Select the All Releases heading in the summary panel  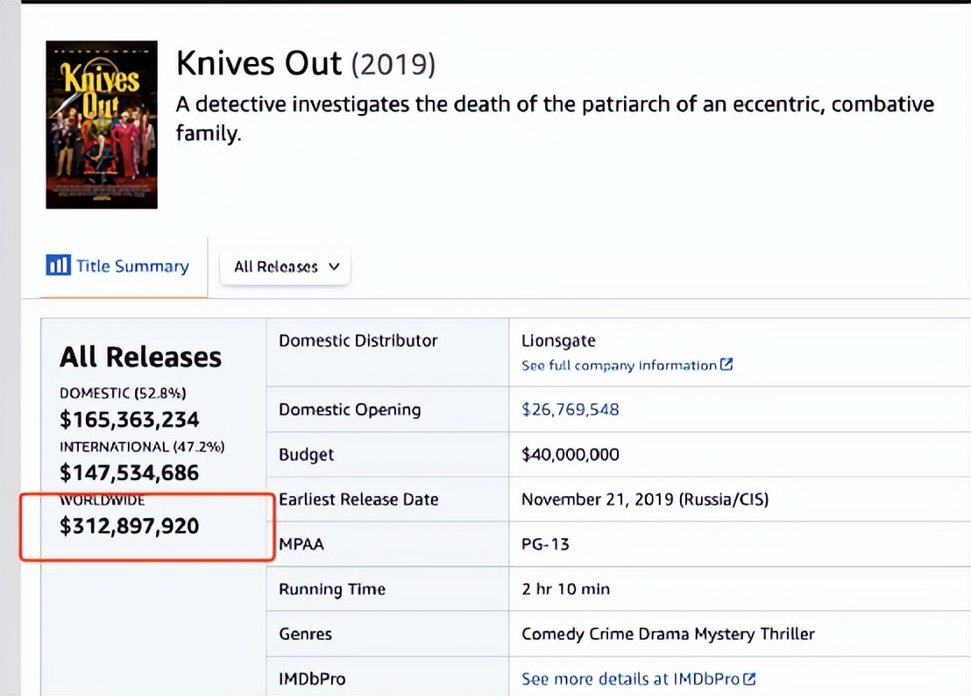point(140,358)
